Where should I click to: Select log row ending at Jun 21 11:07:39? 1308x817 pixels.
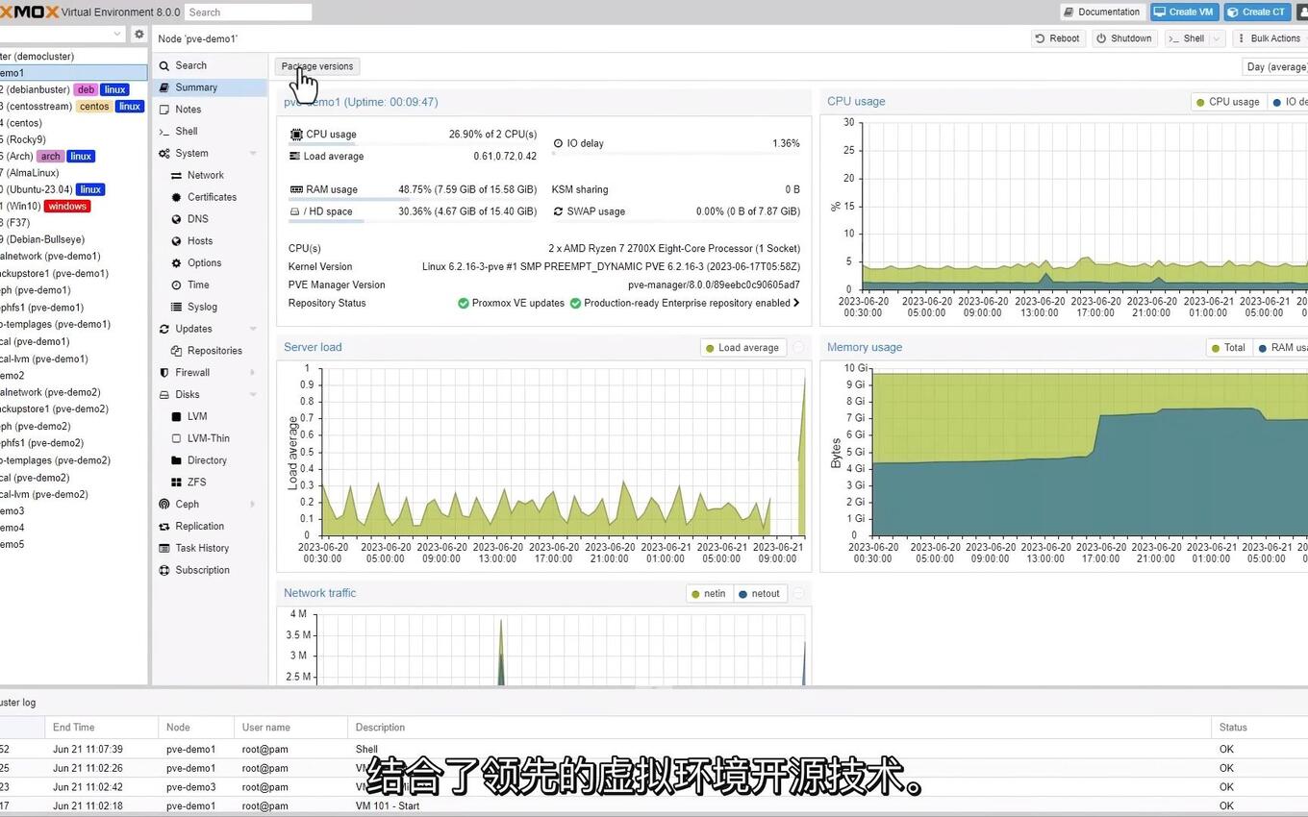tap(654, 749)
